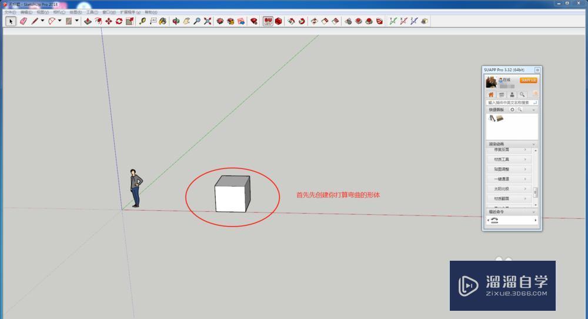This screenshot has height=319, width=588.
Task: Collapse the 最近命令 section chevron
Action: click(x=534, y=212)
